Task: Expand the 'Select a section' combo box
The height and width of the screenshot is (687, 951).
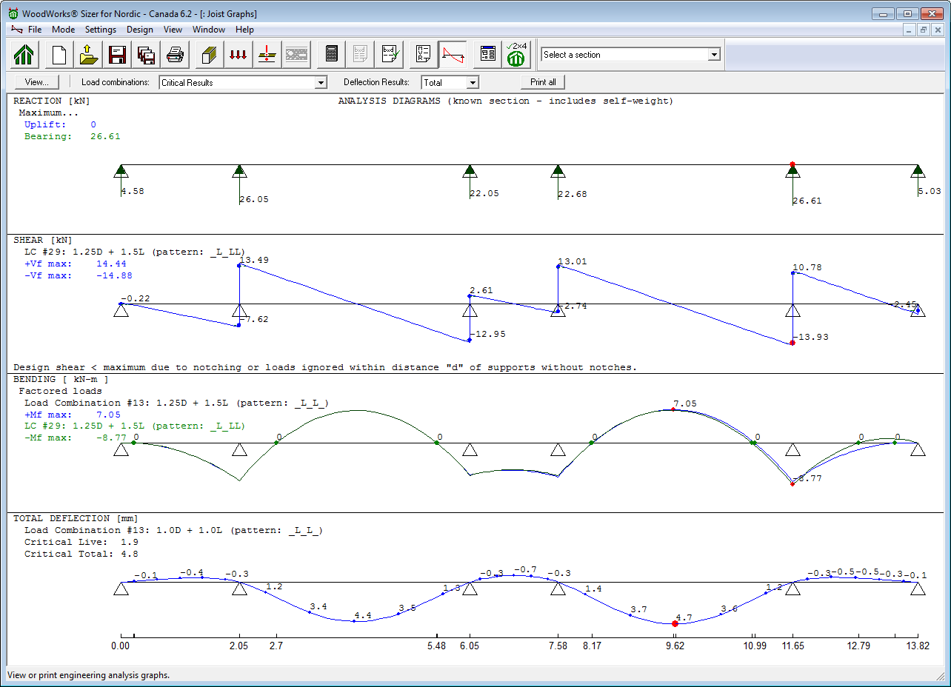Action: pos(713,55)
